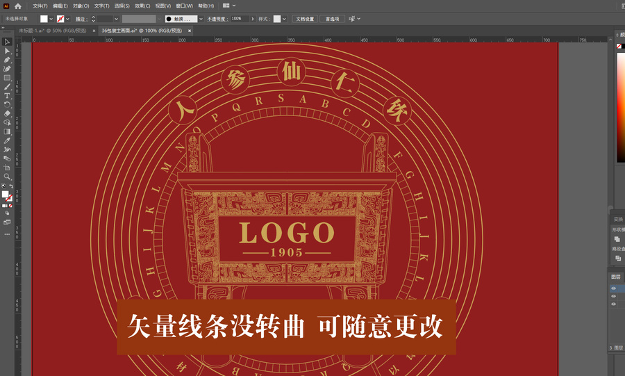
Task: Select the Symbol Sprayer tool
Action: pyautogui.click(x=7, y=149)
